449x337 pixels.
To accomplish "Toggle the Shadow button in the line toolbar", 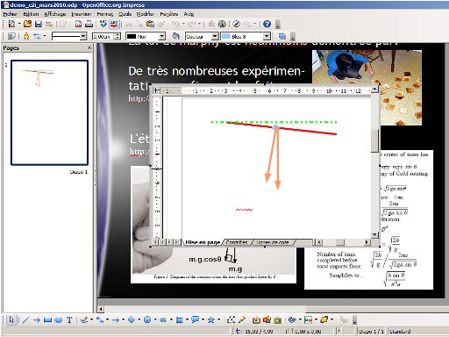I will pos(282,36).
